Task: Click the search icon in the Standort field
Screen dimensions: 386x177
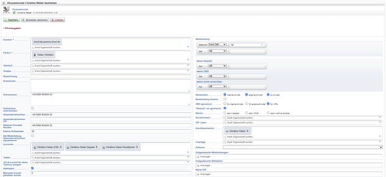Action: click(x=33, y=66)
